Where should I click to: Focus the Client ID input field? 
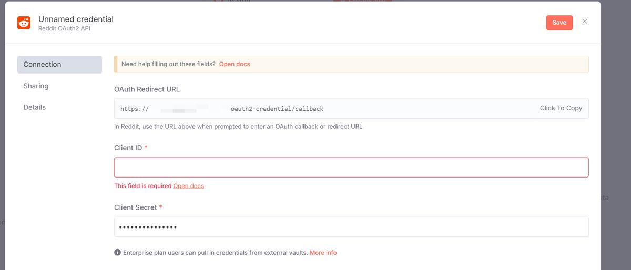[x=351, y=168]
